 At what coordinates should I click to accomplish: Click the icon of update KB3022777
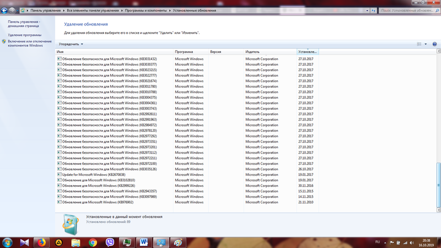(60, 76)
